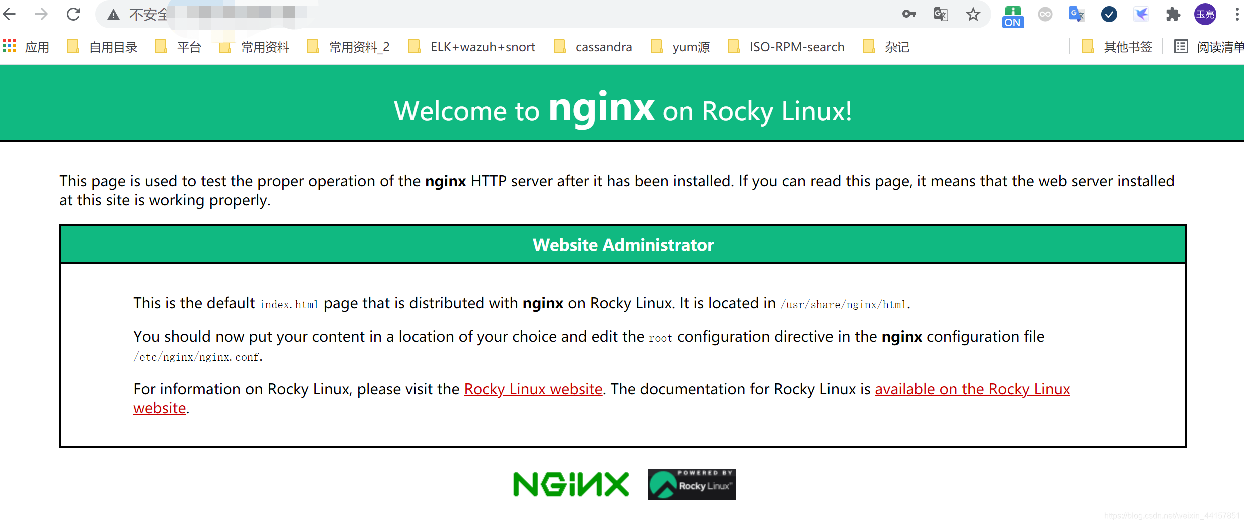Open the ISO-RPM-search bookmark folder
1244x525 pixels.
tap(786, 47)
